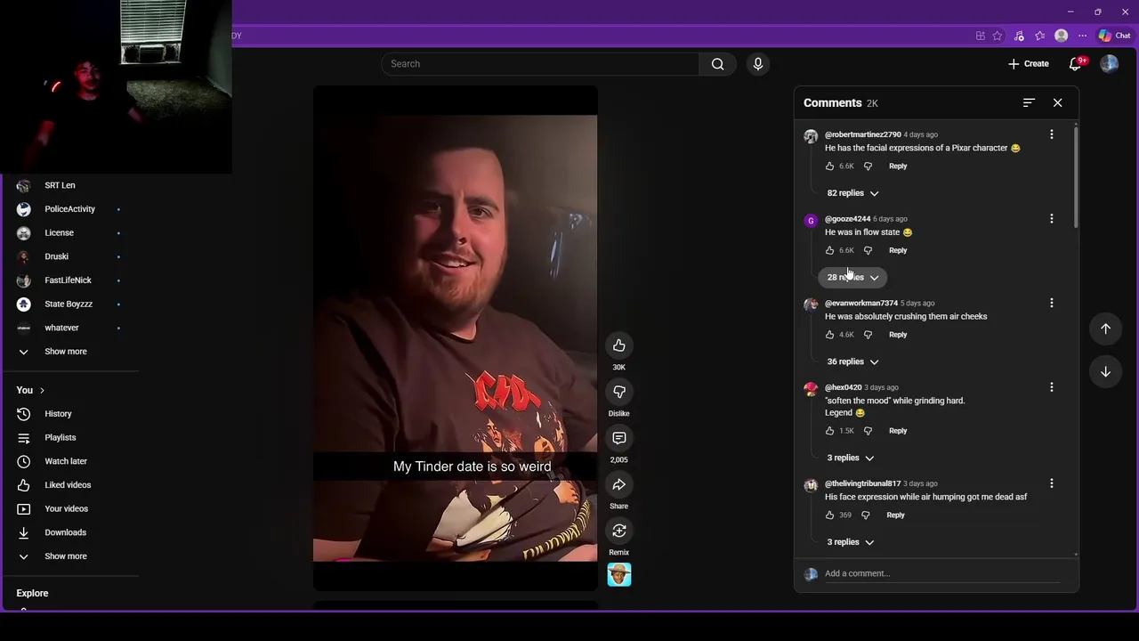Open browser favorites list icon
1139x641 pixels.
point(1039,36)
